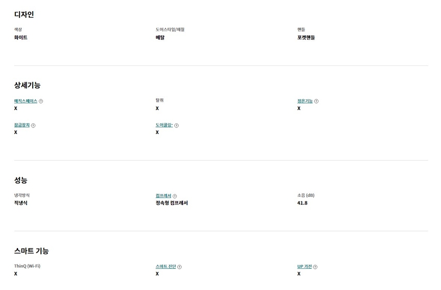Open the help icon beside UP 가전
The image size is (441, 290).
(x=315, y=266)
